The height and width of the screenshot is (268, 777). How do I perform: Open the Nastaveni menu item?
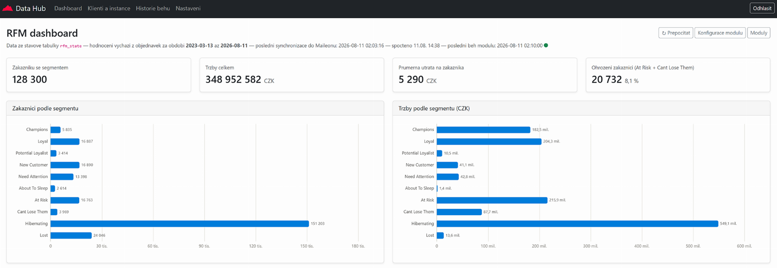click(x=188, y=8)
